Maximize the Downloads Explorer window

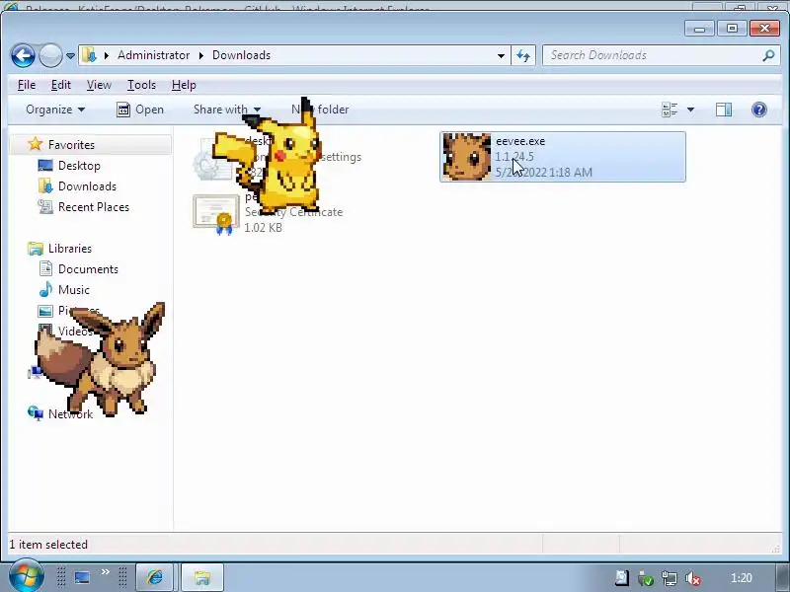point(732,29)
